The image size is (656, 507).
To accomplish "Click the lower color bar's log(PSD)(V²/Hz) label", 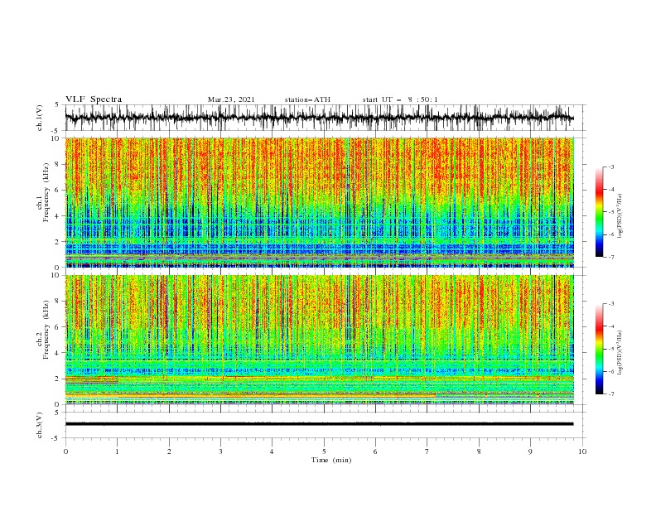I will tap(620, 352).
